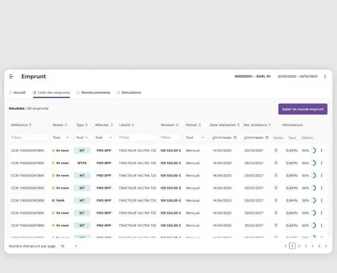Open the Affectat. filter dropdown
337x273 pixels.
[x=104, y=138]
